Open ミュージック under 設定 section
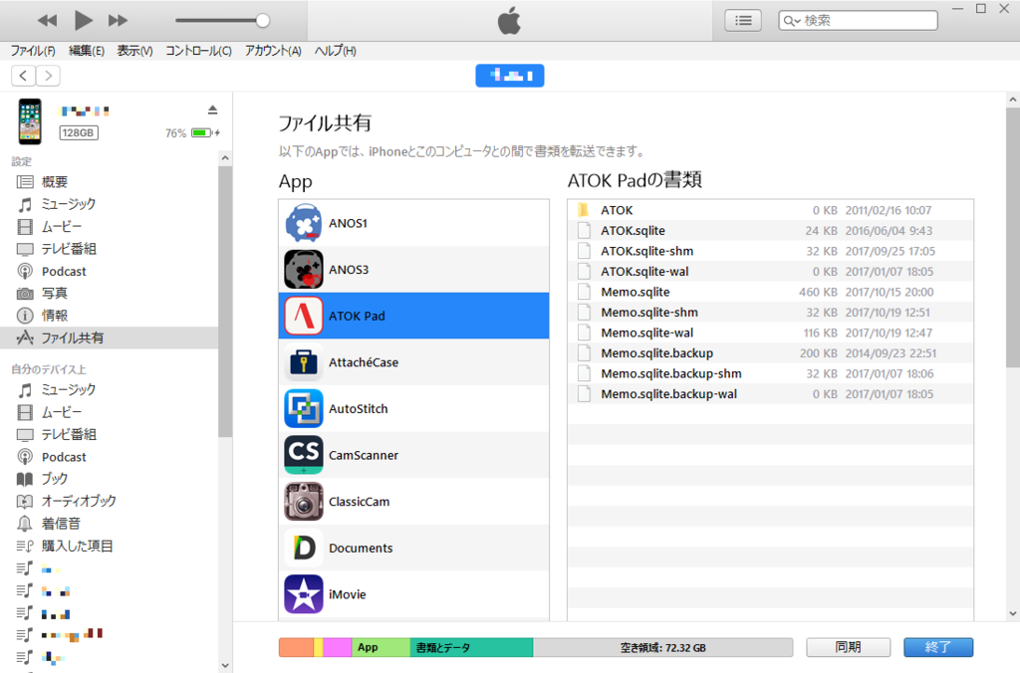Image resolution: width=1020 pixels, height=673 pixels. [110, 204]
